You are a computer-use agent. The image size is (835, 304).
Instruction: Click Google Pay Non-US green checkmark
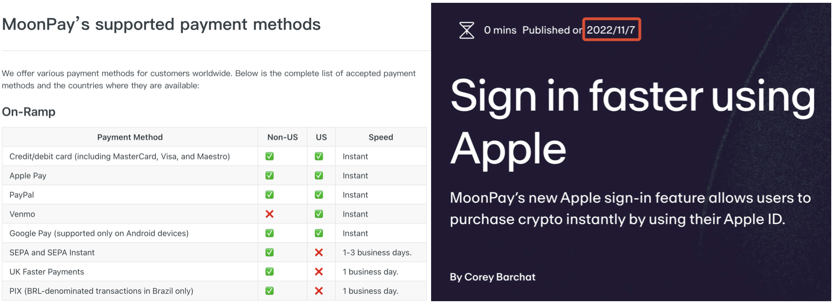coord(270,233)
